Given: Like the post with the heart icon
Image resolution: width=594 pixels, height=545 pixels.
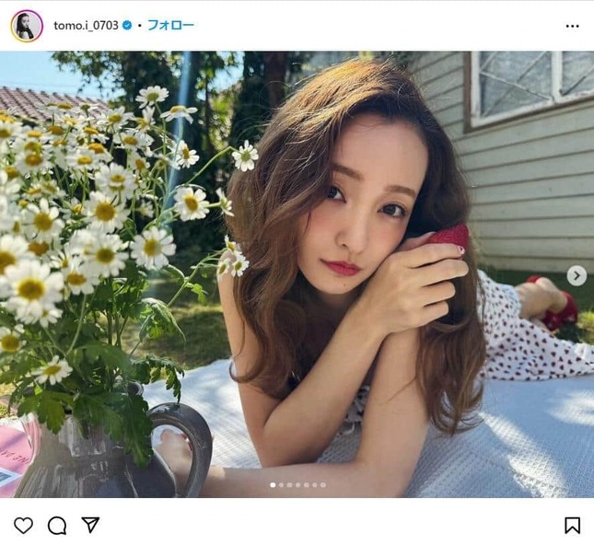Looking at the screenshot, I should 24,526.
